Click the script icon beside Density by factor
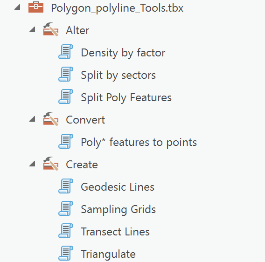265x262 pixels. (66, 52)
